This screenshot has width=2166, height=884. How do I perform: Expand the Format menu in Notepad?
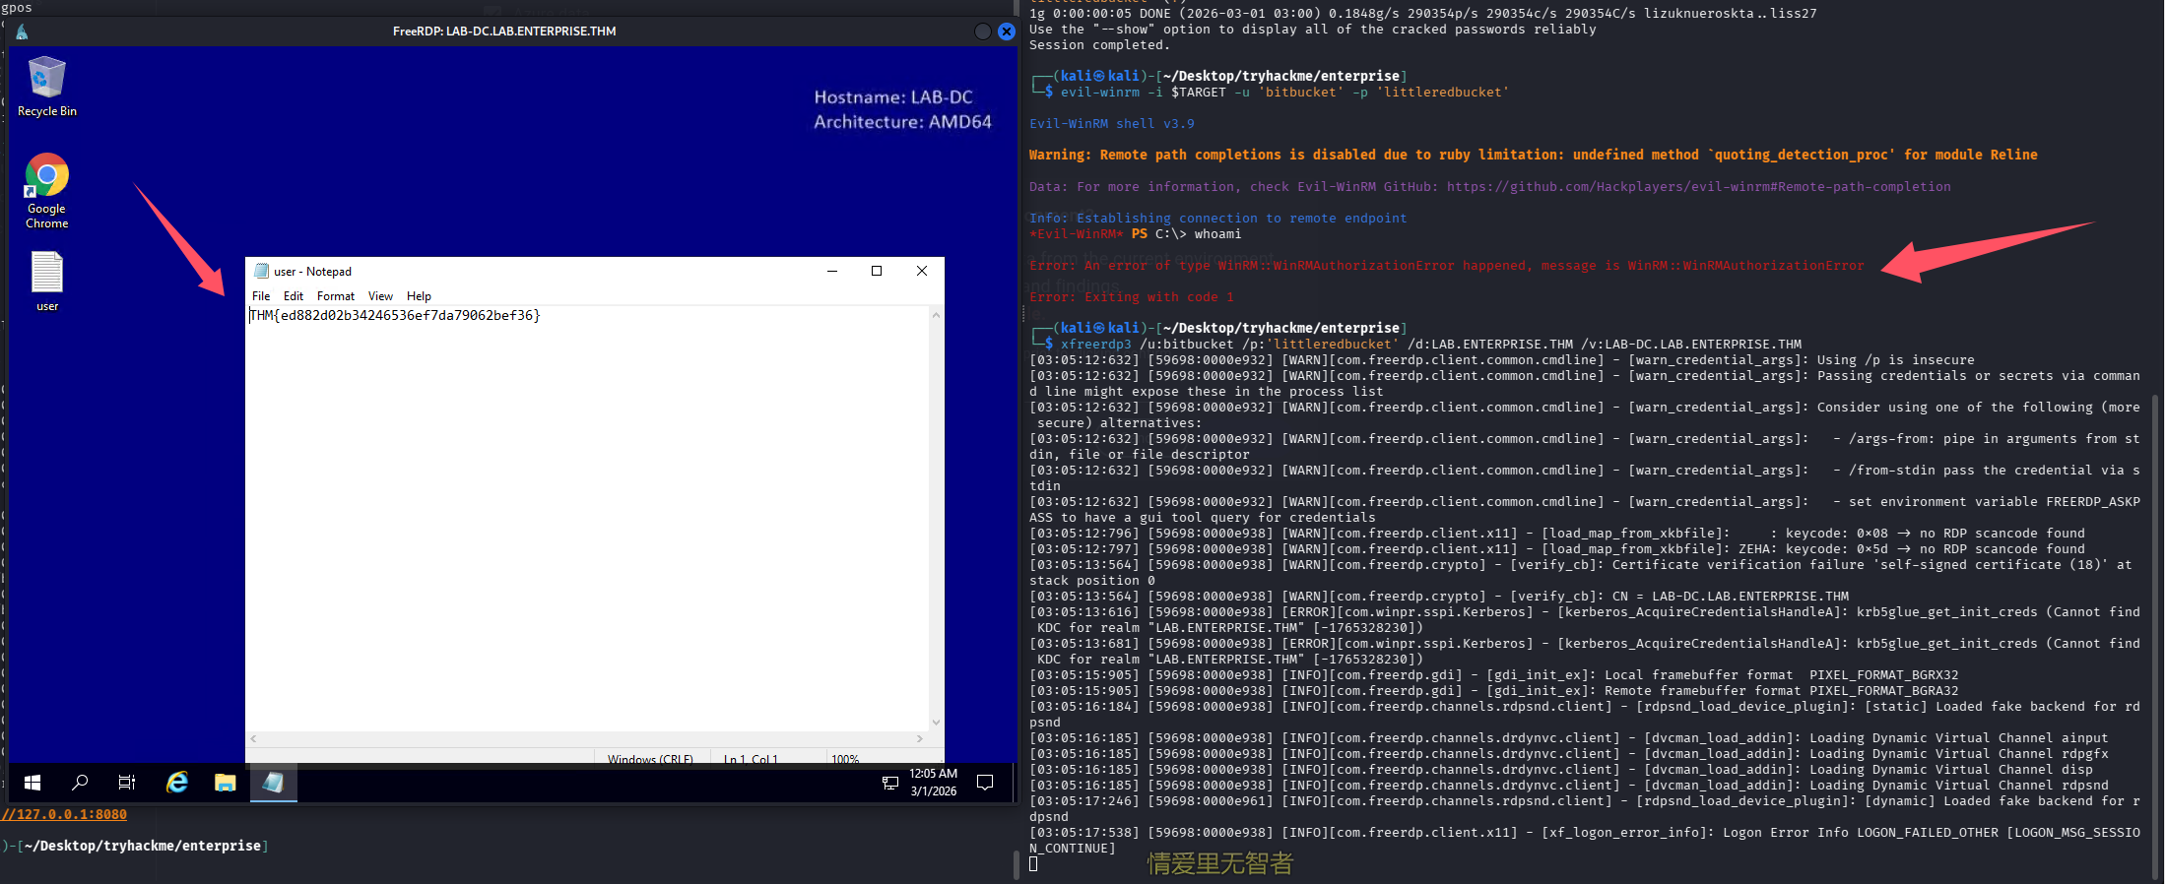[336, 296]
